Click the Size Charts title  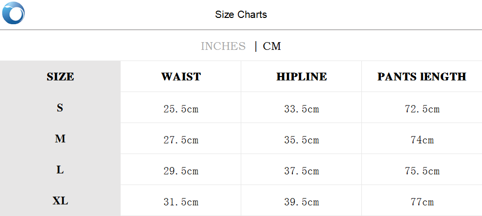[x=241, y=15]
